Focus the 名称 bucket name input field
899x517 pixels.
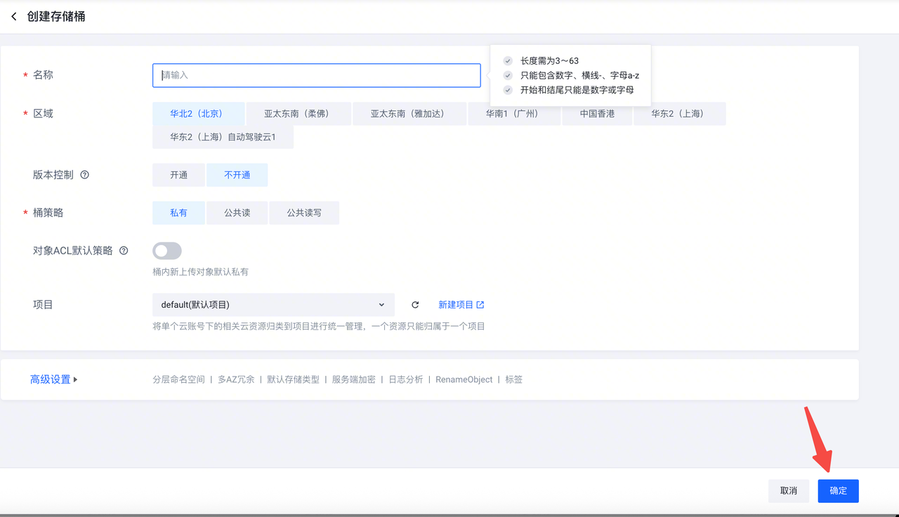(x=316, y=75)
